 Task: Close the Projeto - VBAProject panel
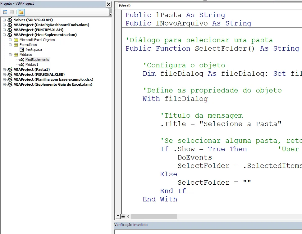[109, 4]
